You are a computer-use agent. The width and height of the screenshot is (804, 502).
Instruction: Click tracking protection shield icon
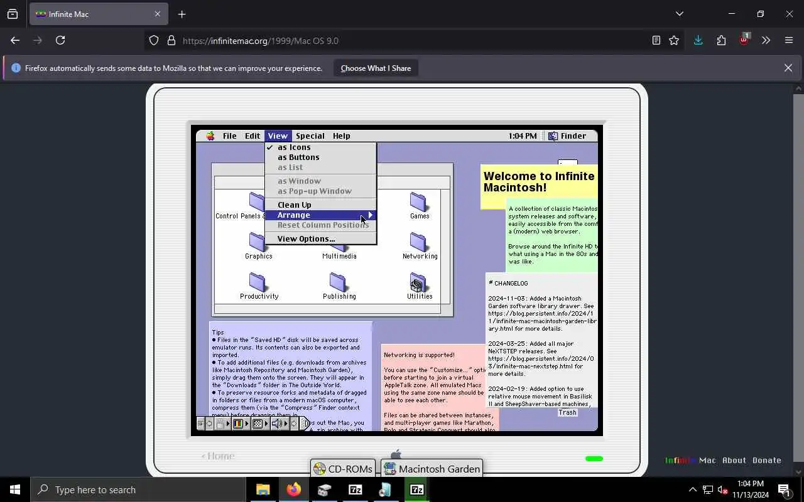(x=154, y=40)
